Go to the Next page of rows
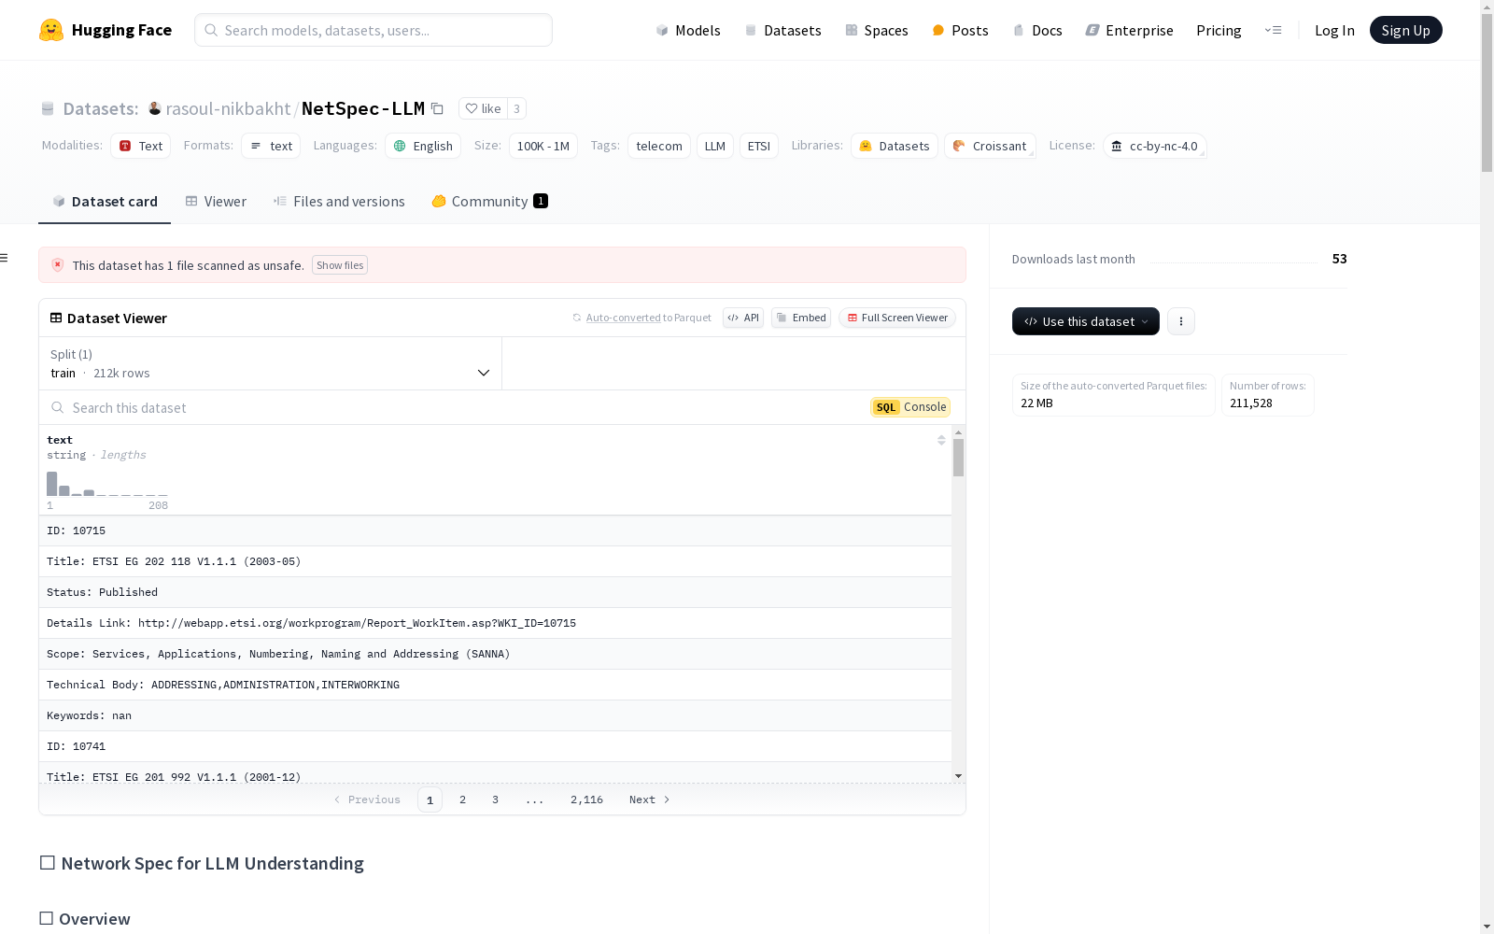This screenshot has height=934, width=1494. click(650, 800)
